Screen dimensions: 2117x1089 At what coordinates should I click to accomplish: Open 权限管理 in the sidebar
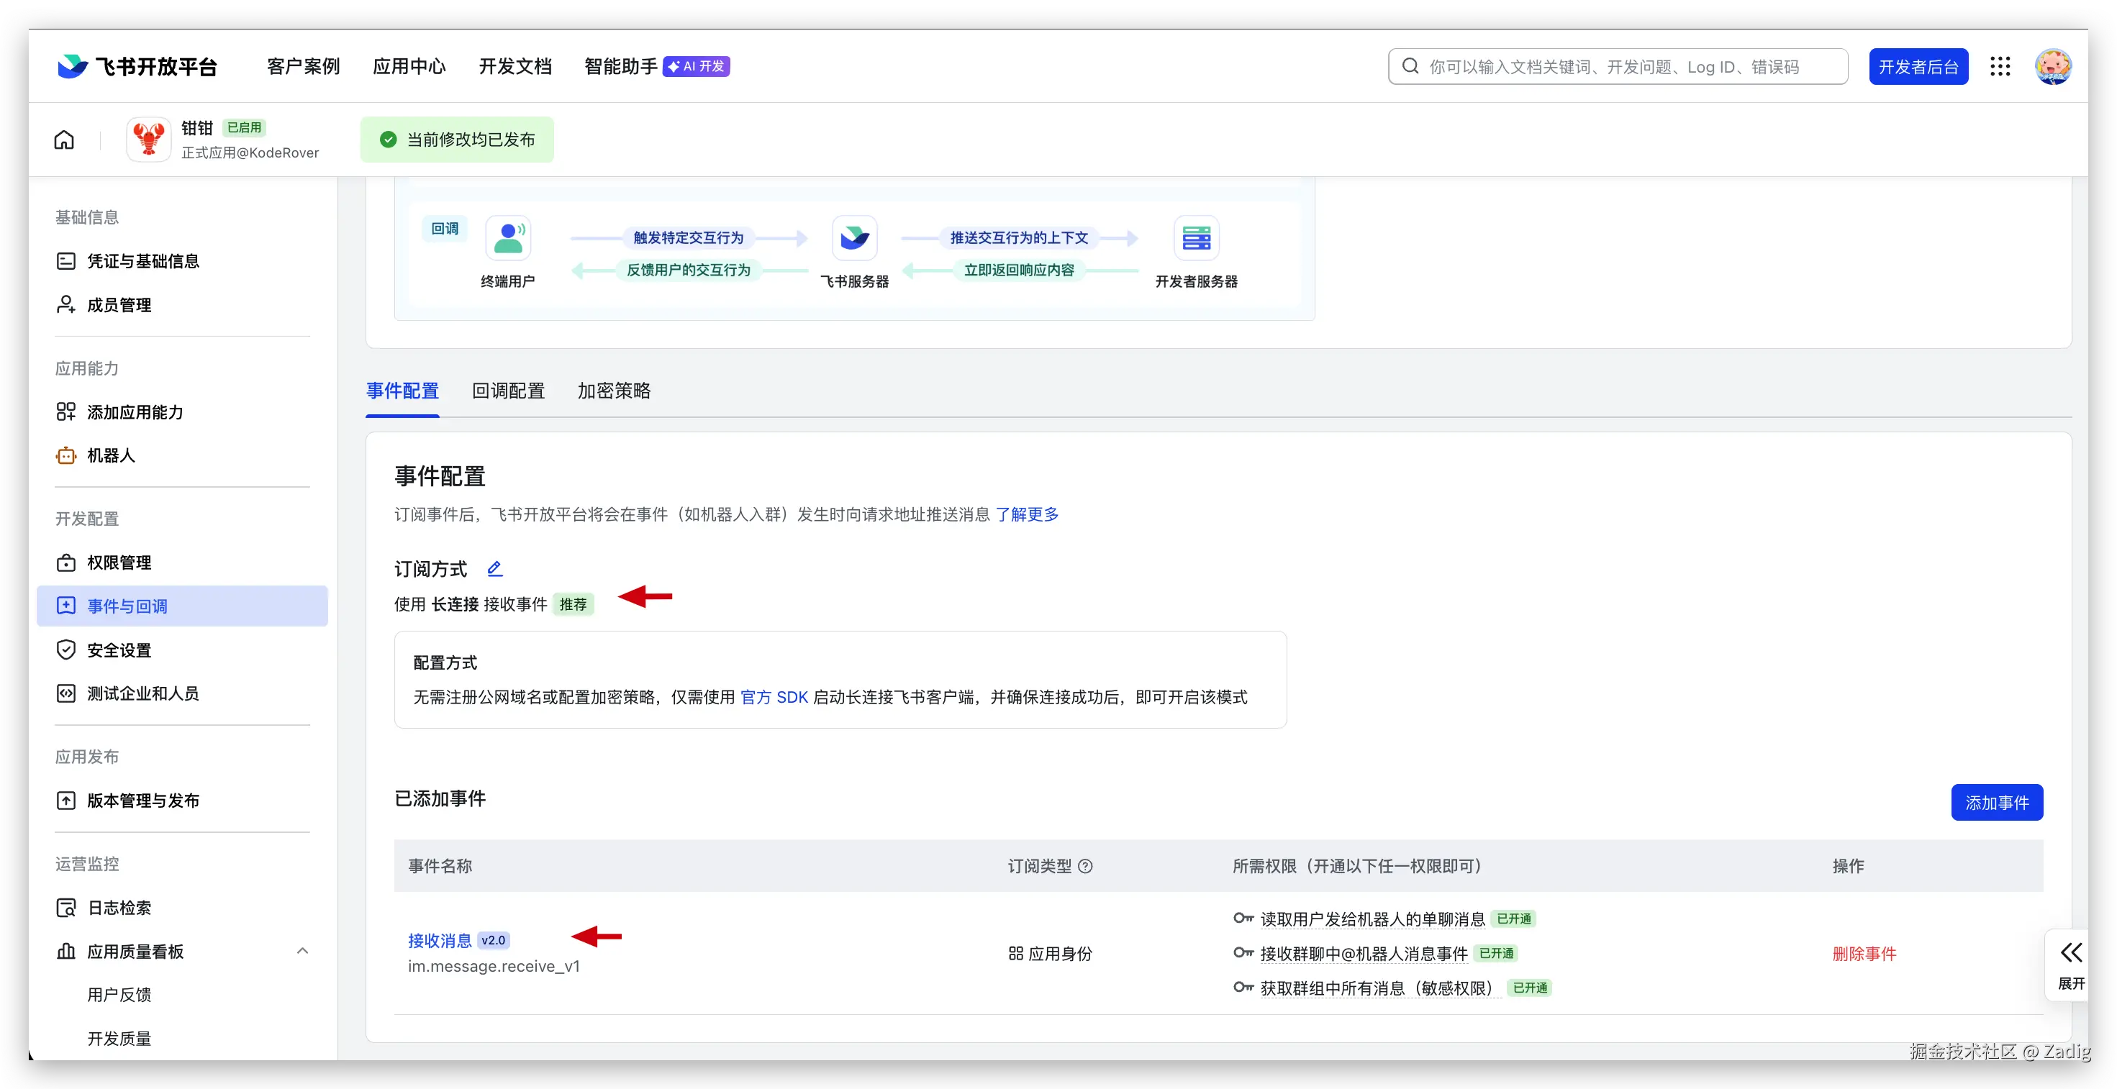point(119,562)
